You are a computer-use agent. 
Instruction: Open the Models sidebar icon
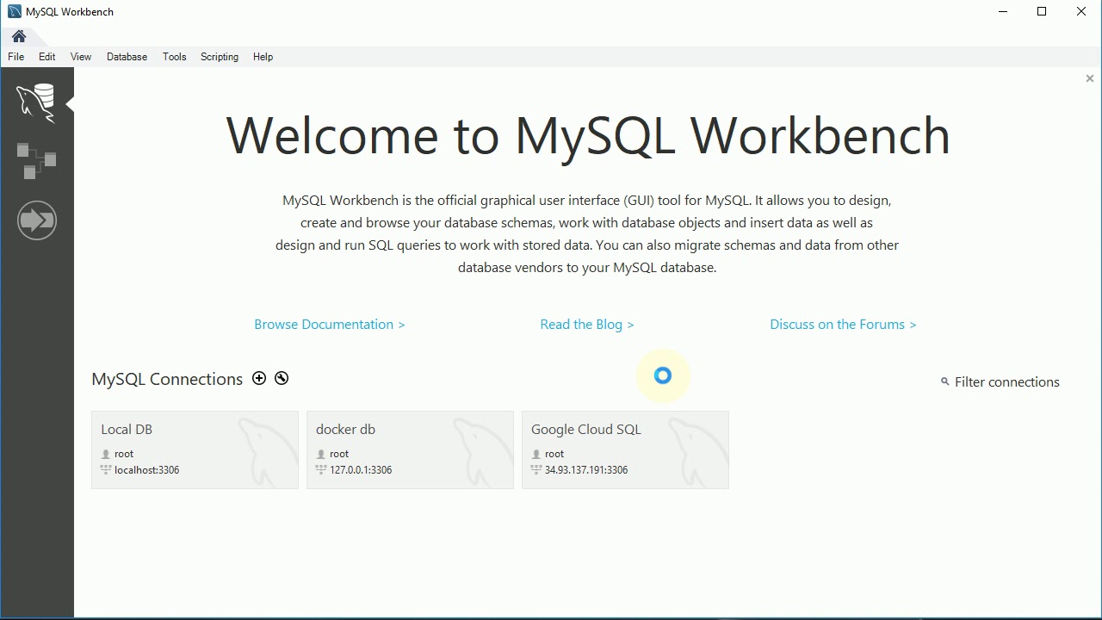[x=36, y=161]
